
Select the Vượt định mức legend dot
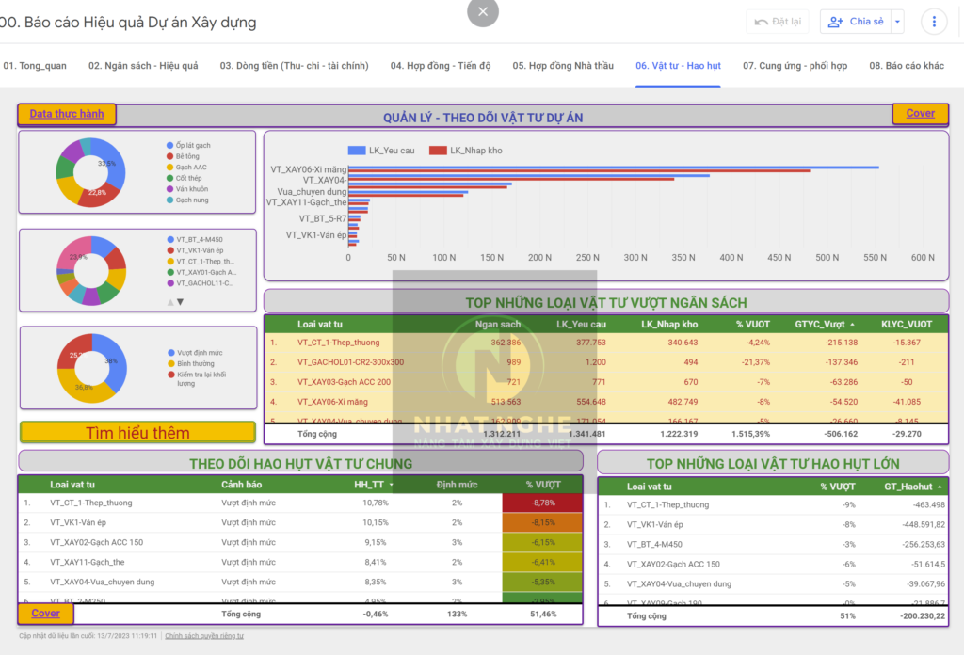(169, 352)
